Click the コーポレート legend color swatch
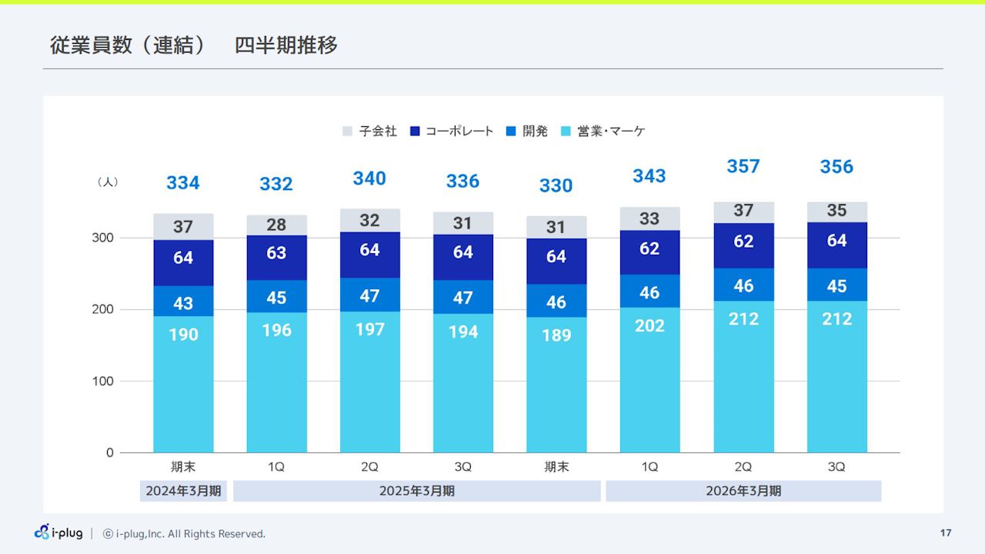The image size is (985, 554). coord(415,132)
